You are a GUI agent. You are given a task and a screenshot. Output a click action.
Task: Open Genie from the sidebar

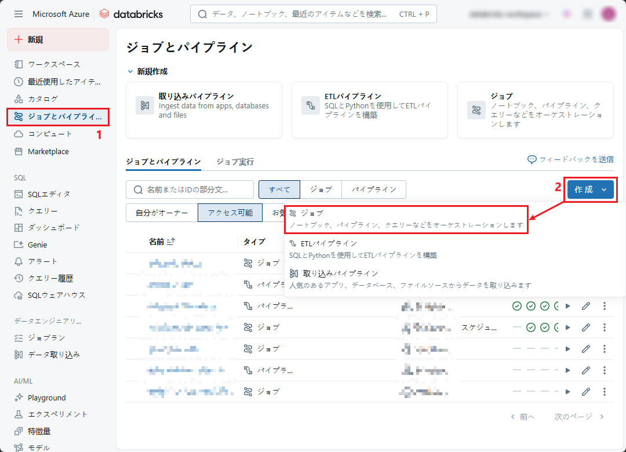click(x=37, y=245)
